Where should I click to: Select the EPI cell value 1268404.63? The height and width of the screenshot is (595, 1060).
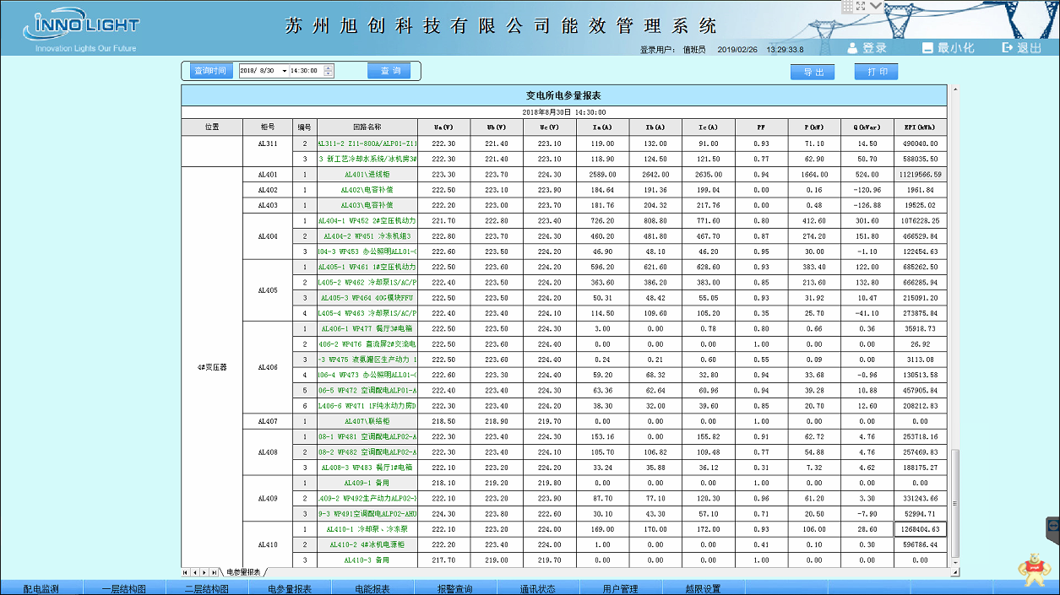click(x=921, y=529)
